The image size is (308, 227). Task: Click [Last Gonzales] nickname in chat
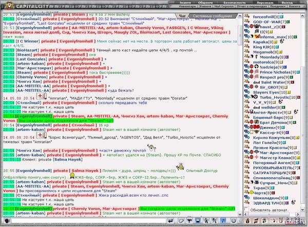(x=31, y=59)
